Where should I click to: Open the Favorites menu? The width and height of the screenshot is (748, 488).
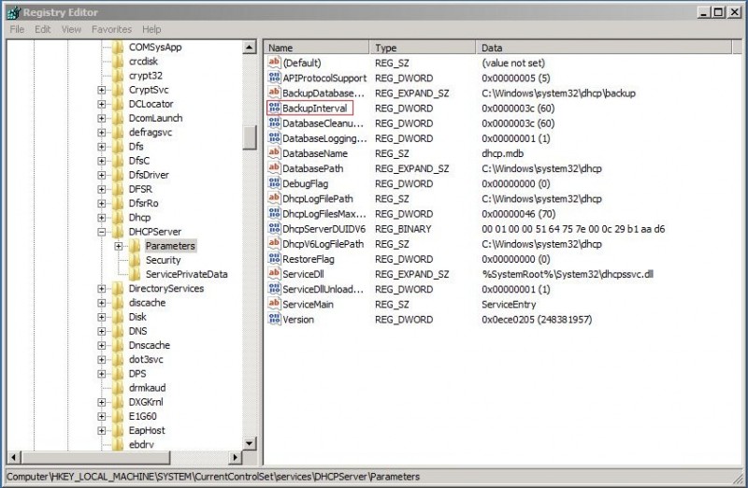[111, 30]
